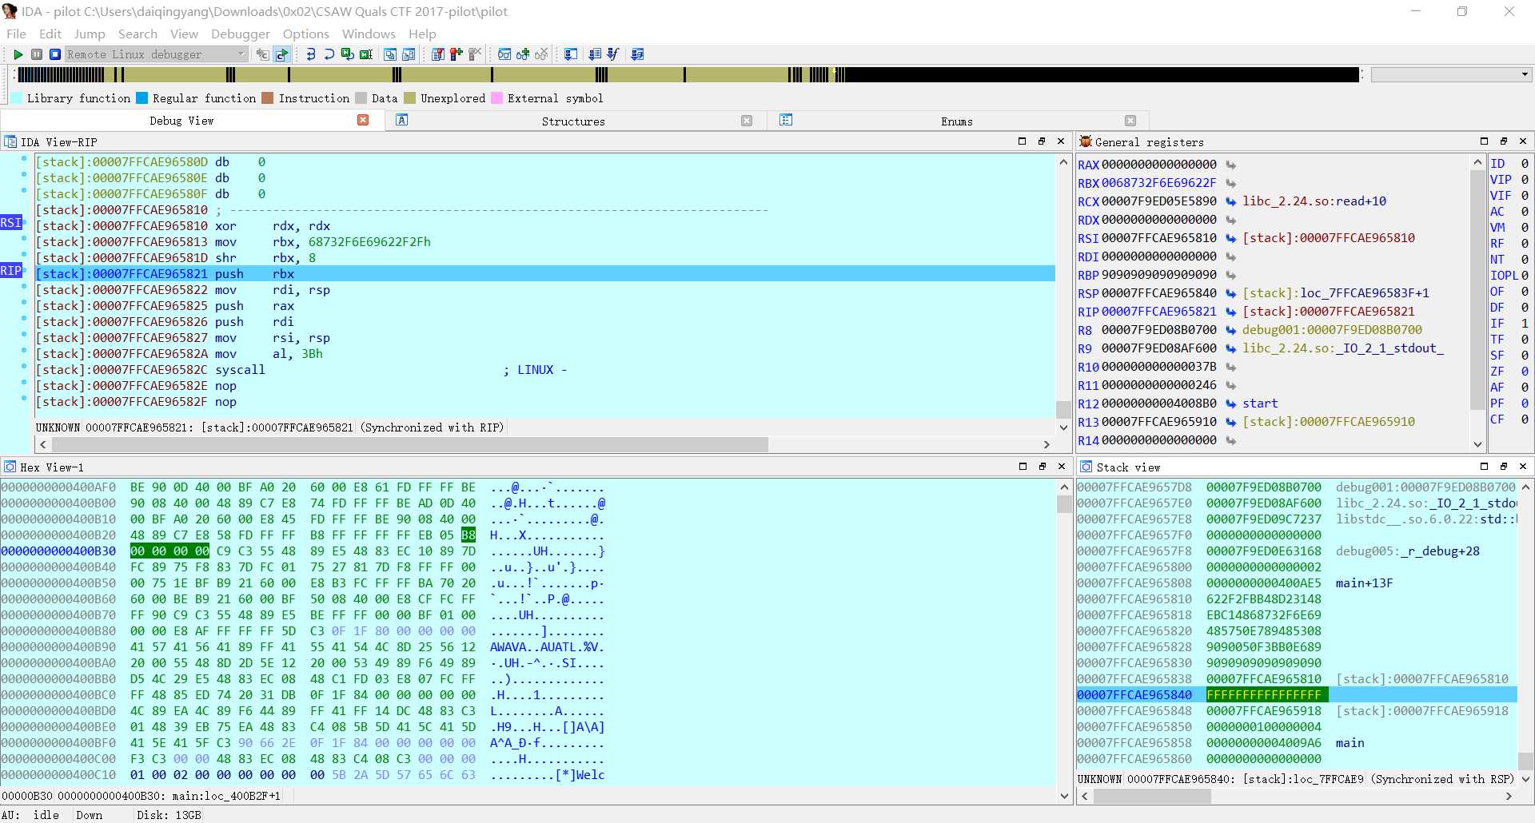The width and height of the screenshot is (1535, 823).
Task: Click the Add breakpoint toolbar icon
Action: [457, 54]
